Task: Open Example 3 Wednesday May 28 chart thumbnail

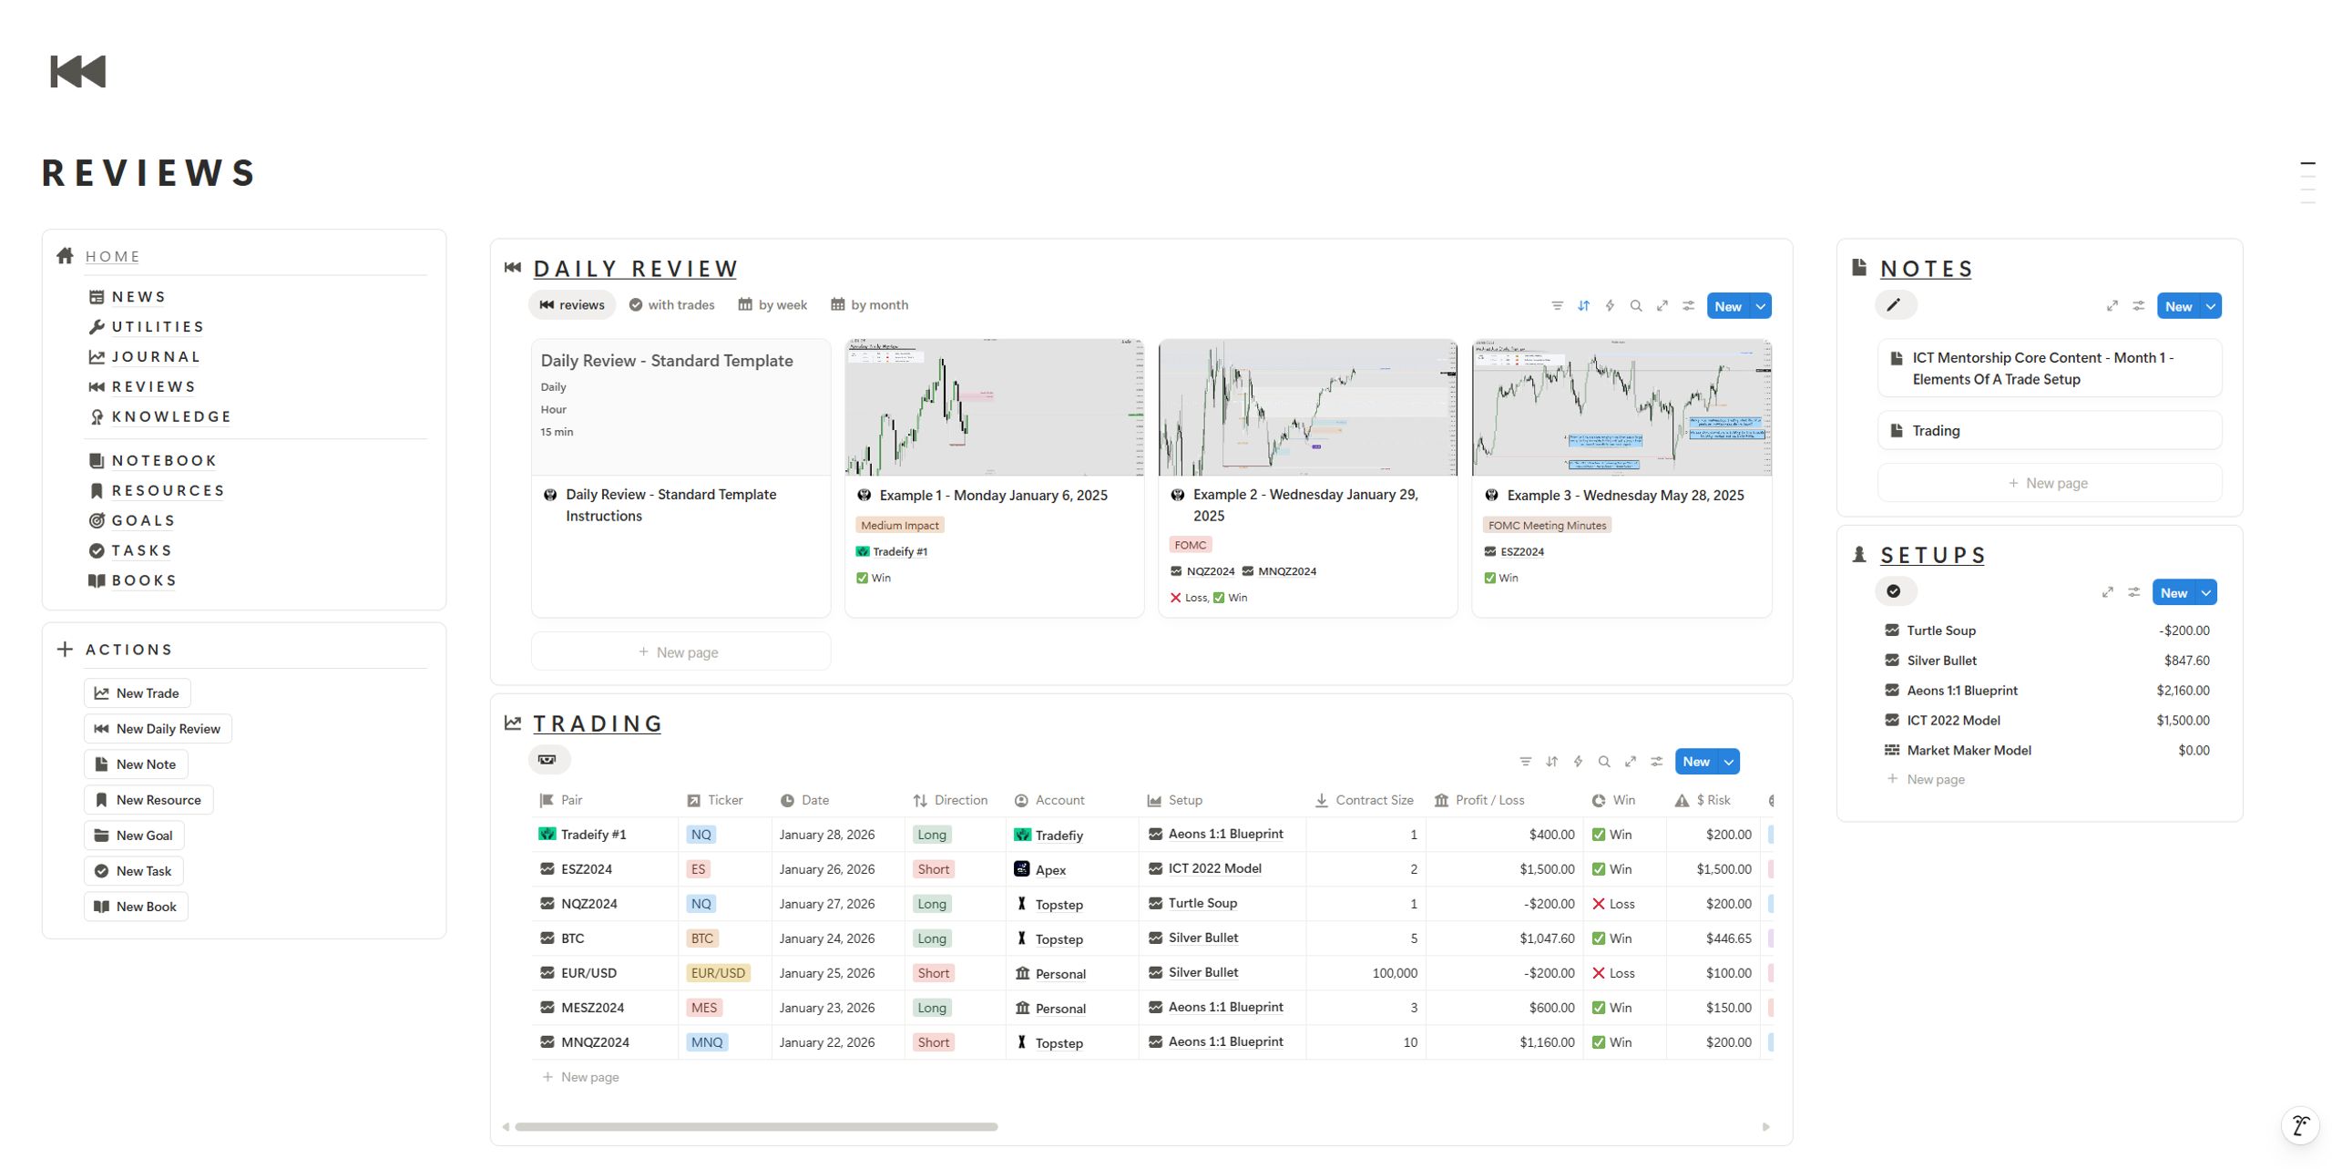Action: pyautogui.click(x=1621, y=407)
